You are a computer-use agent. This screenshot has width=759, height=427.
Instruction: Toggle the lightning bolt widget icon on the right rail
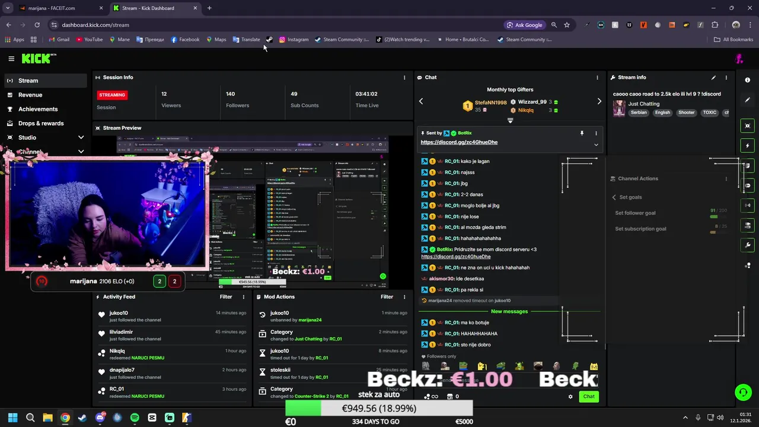pyautogui.click(x=748, y=146)
